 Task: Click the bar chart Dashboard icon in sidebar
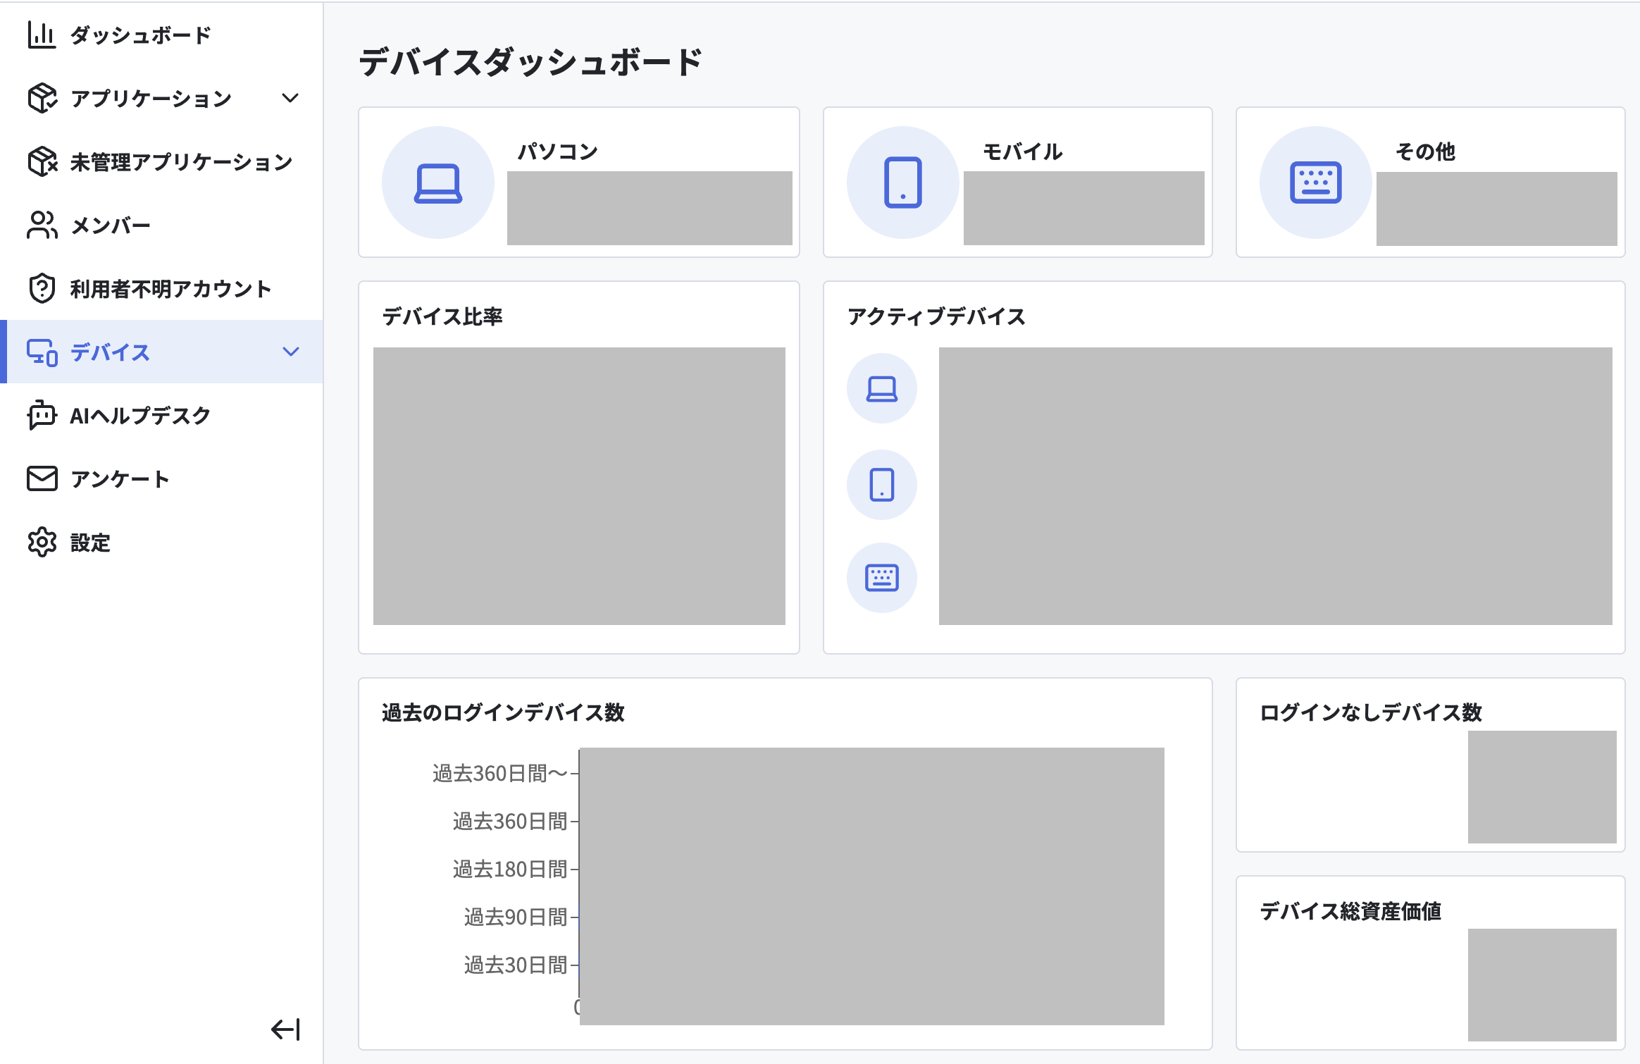click(42, 35)
